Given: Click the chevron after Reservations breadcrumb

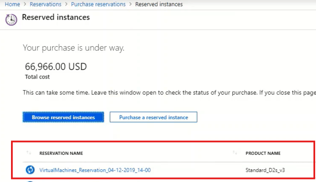Looking at the screenshot, I should tap(66, 4).
